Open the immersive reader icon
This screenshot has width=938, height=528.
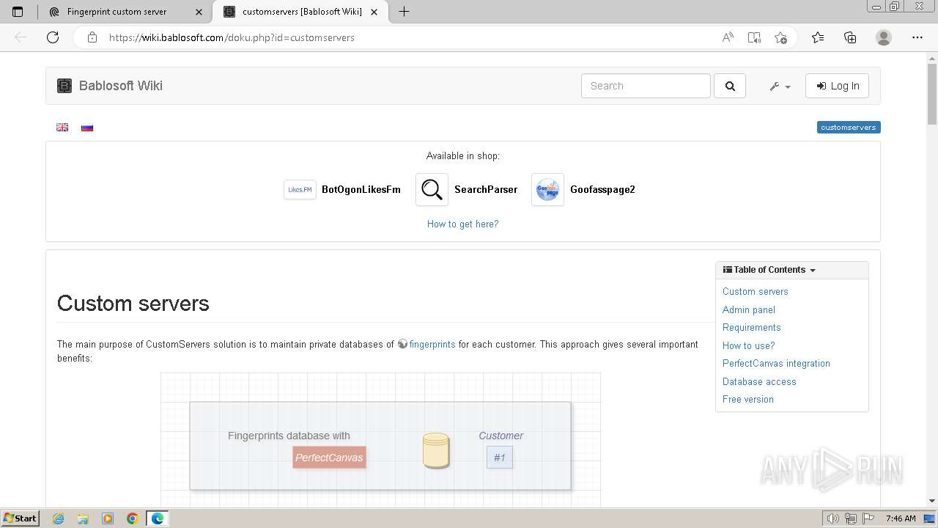(754, 37)
